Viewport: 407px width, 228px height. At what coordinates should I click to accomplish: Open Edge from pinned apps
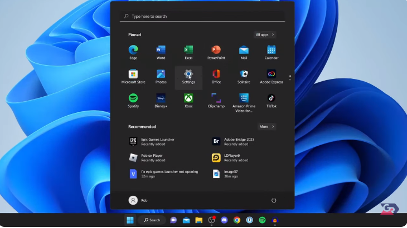tap(133, 52)
